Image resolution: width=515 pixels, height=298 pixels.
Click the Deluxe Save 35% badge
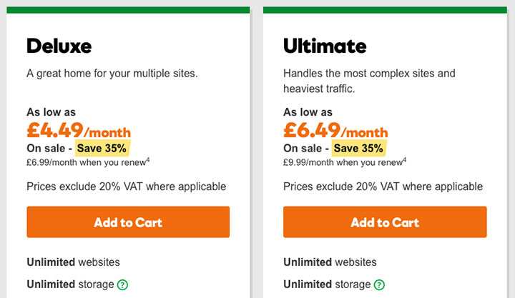point(102,148)
